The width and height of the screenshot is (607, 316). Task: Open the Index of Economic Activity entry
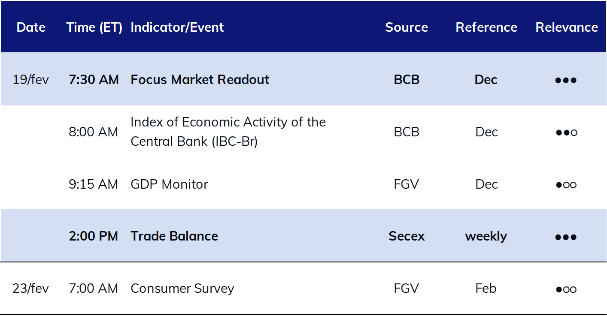(228, 132)
